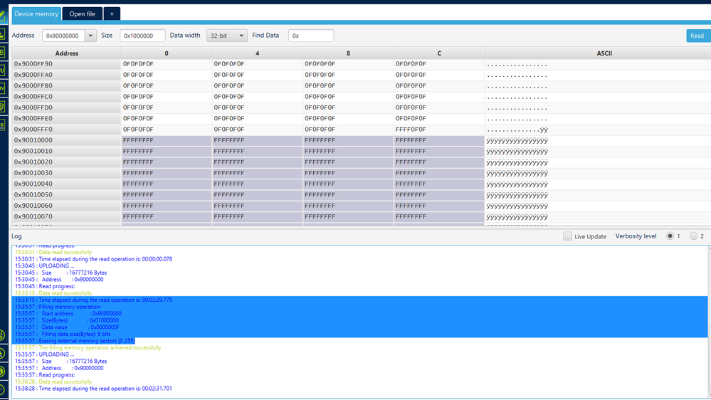
Task: Click the Address field showing 0x90000000
Action: click(x=63, y=36)
